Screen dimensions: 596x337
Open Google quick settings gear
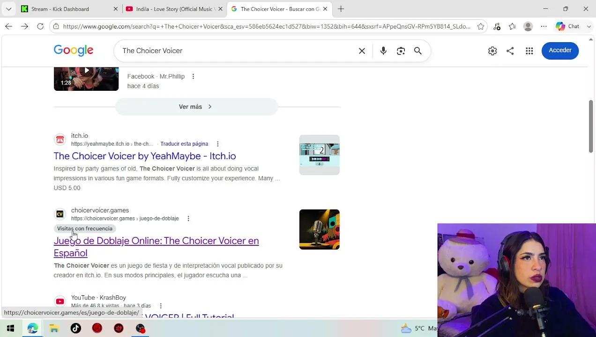click(492, 51)
